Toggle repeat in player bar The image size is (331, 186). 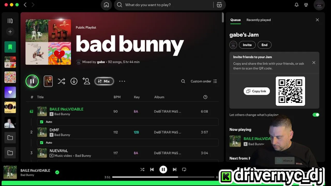pyautogui.click(x=184, y=169)
